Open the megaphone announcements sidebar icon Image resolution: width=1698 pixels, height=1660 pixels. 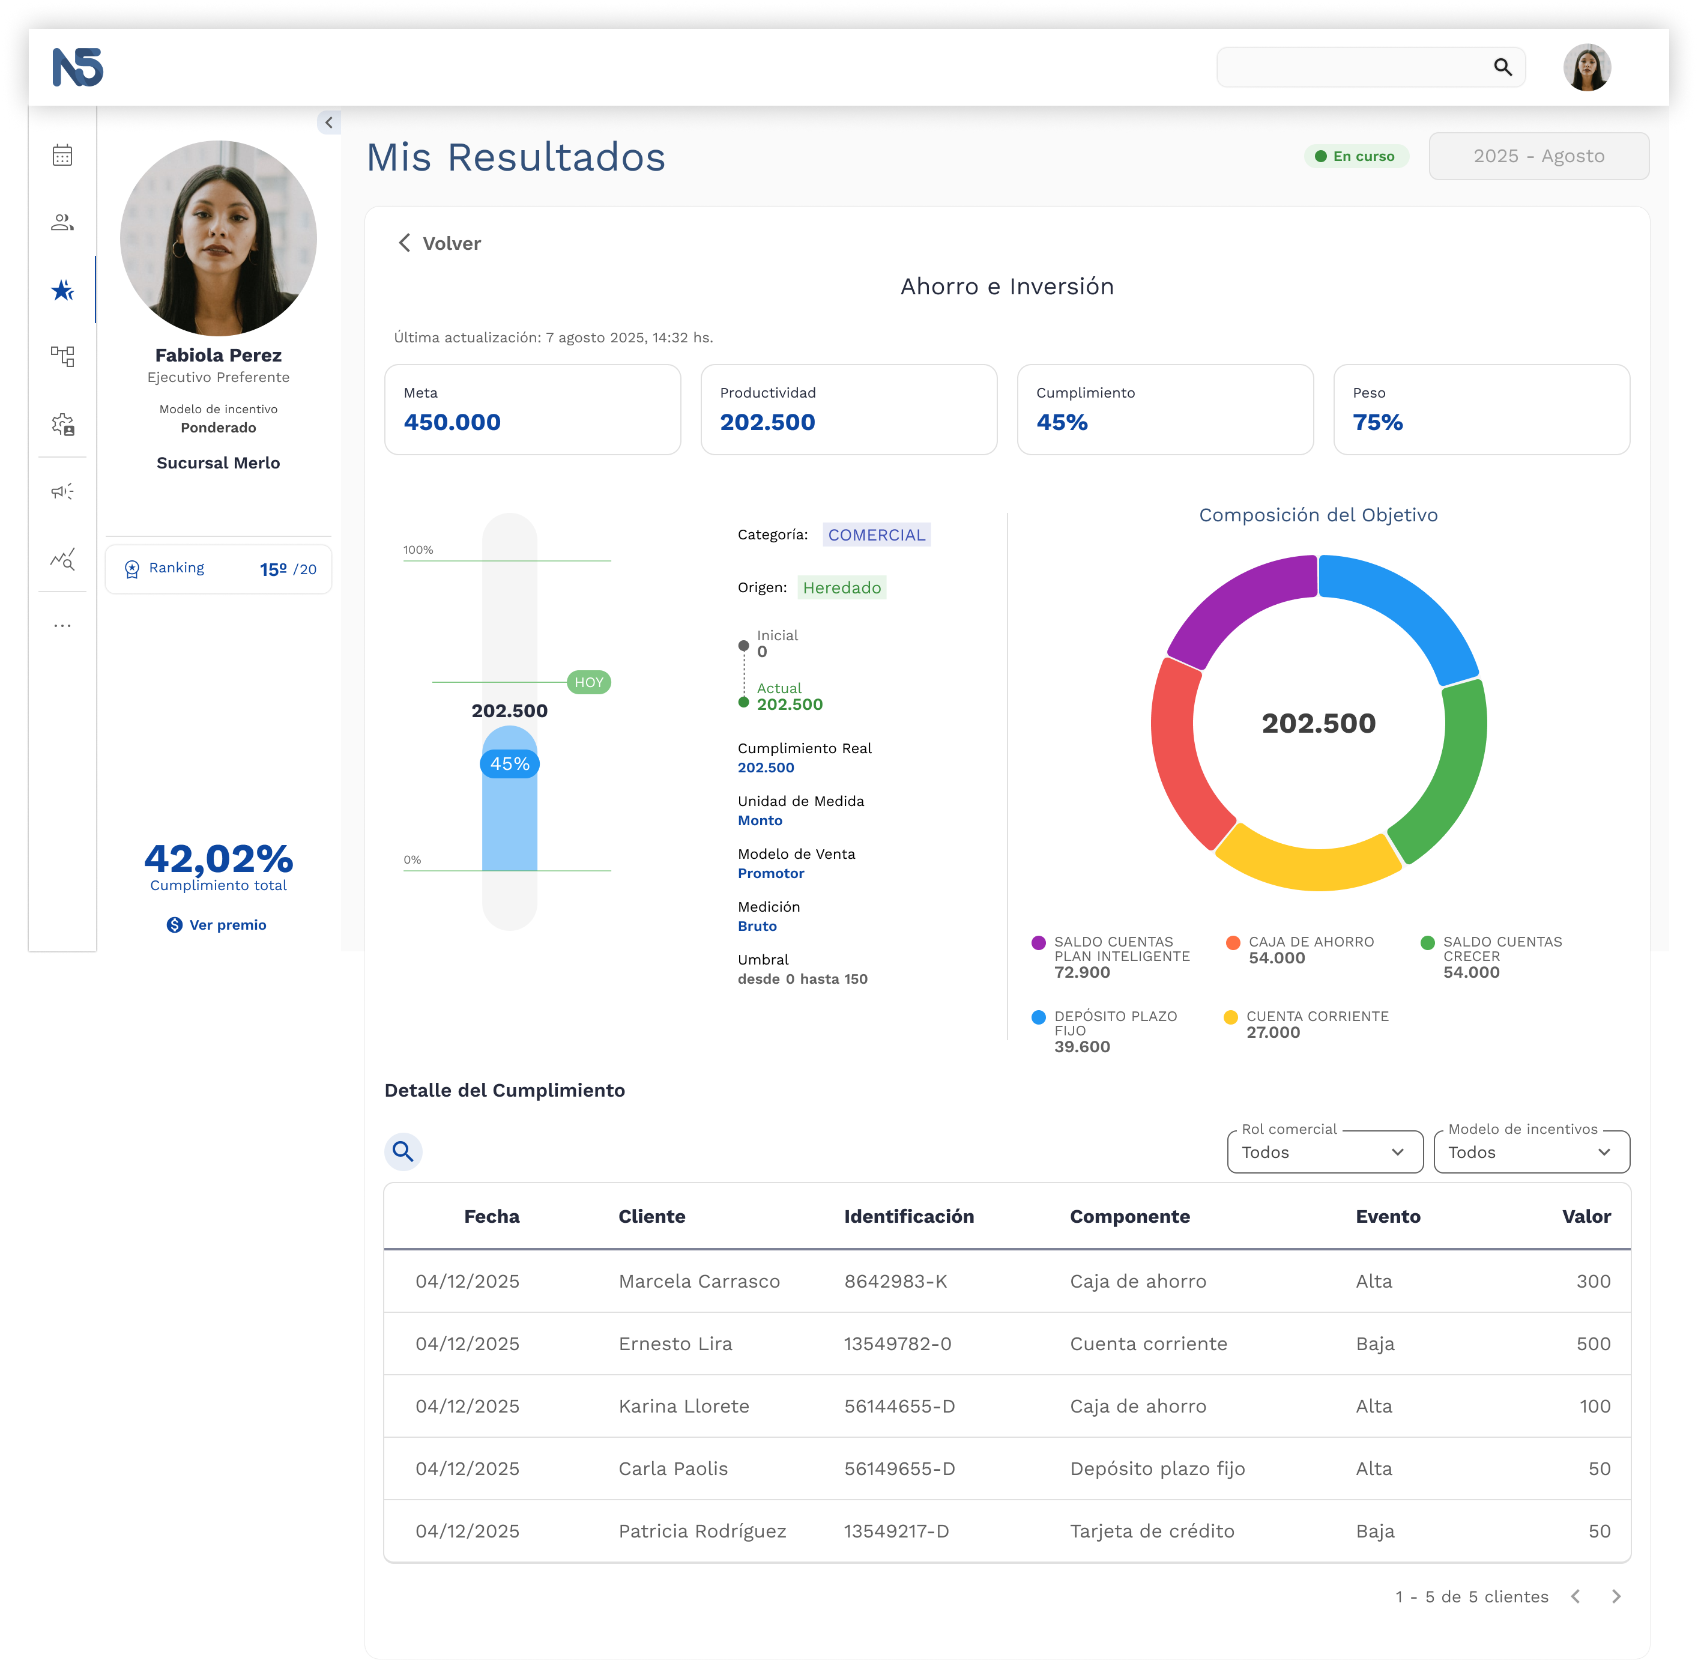click(x=62, y=492)
